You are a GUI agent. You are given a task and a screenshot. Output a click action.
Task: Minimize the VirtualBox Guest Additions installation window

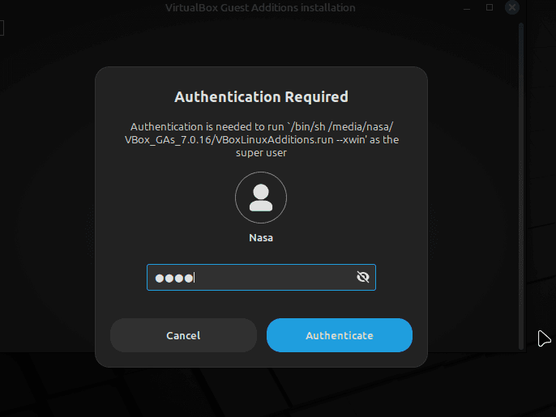tap(467, 8)
